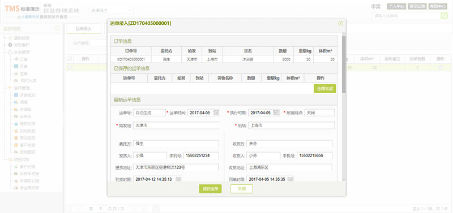Open 提货交接 in the navigation tree
453x213 pixels.
[27, 124]
